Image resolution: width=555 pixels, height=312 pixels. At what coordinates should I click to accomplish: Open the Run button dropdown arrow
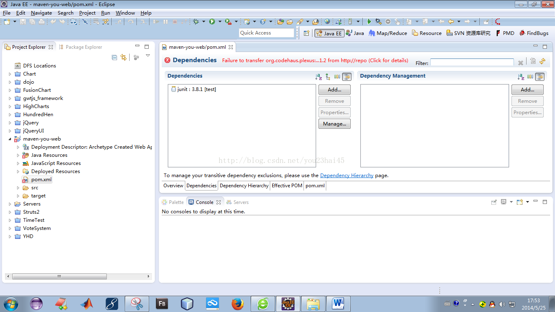tap(220, 22)
